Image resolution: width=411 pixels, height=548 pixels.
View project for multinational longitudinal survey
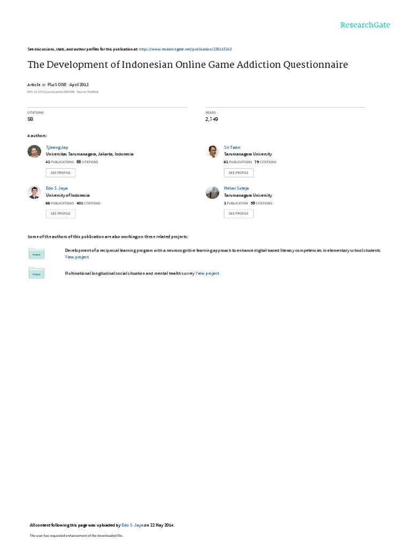[x=207, y=273]
